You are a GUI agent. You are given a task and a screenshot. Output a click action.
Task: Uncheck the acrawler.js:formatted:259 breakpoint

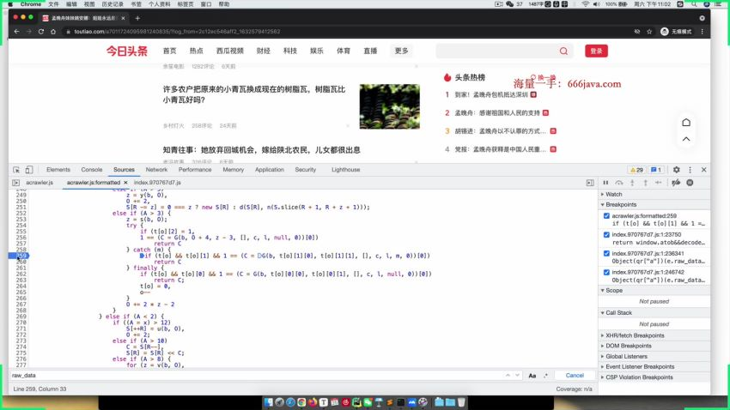coord(606,215)
